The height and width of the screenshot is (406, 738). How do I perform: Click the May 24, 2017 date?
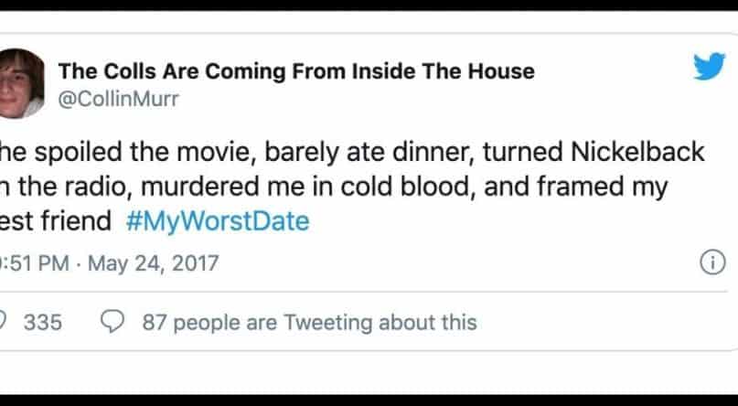tap(158, 264)
